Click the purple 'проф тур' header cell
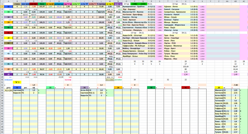 pyautogui.click(x=118, y=4)
